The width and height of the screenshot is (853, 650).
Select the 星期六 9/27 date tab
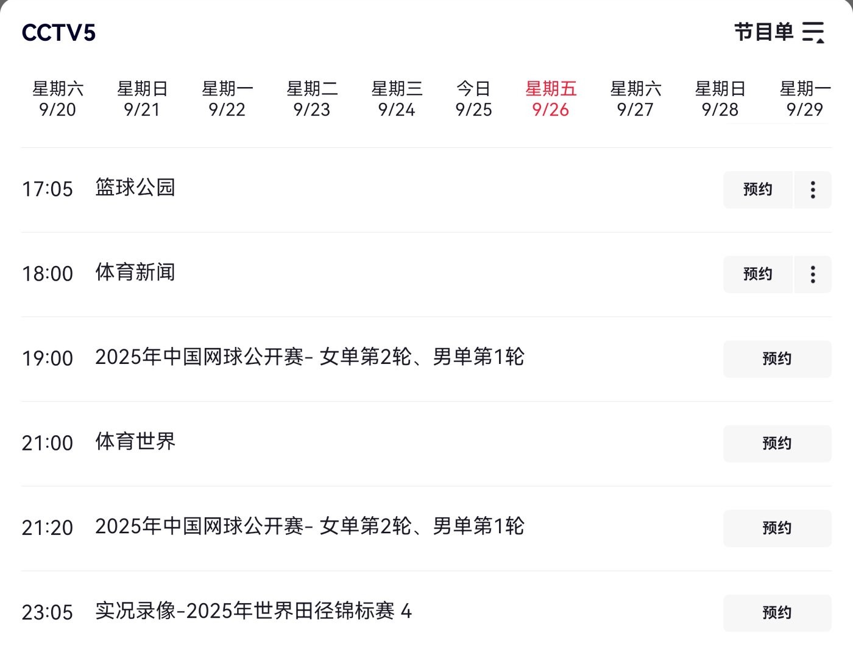click(635, 99)
